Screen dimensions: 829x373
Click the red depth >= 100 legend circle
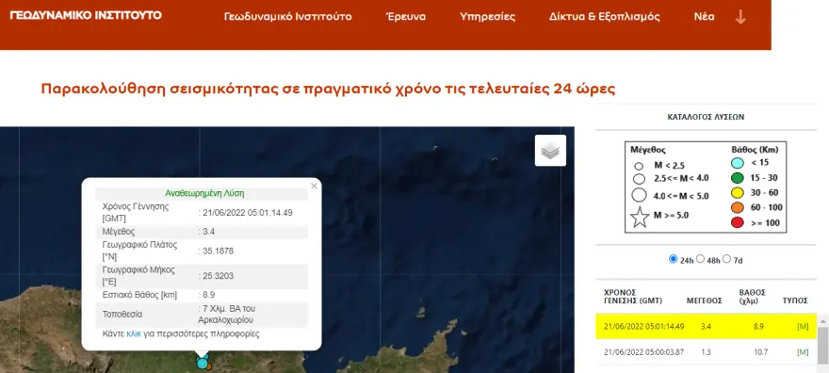[738, 223]
